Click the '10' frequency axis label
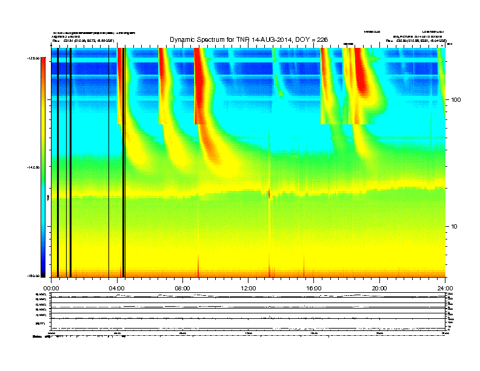This screenshot has width=480, height=371. [455, 227]
